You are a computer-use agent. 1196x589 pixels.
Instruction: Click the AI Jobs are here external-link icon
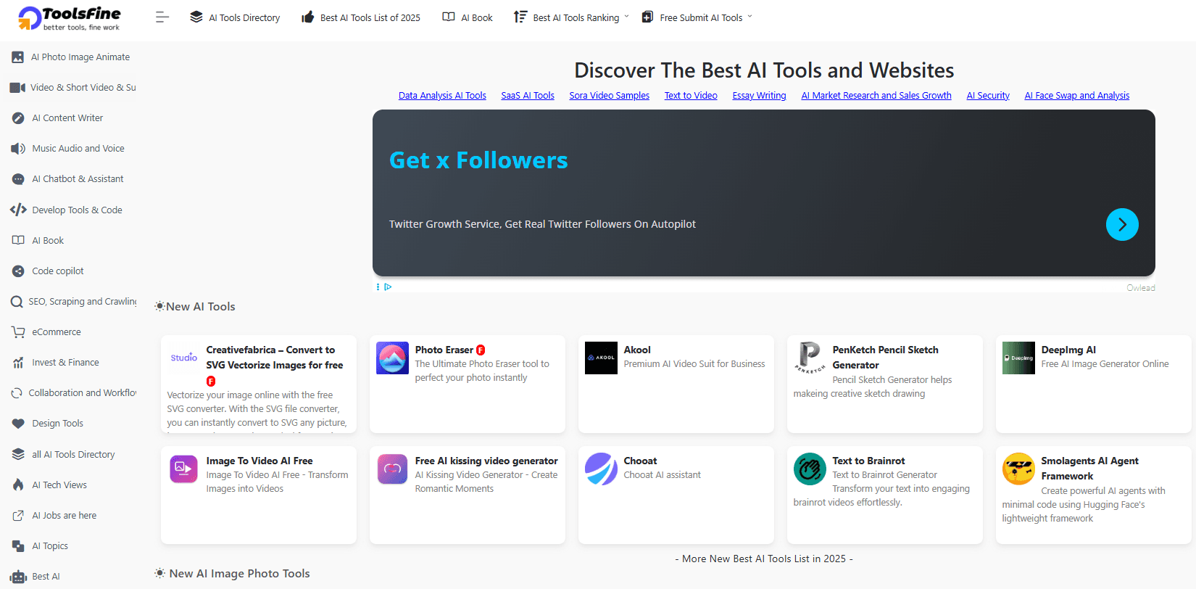pos(18,515)
